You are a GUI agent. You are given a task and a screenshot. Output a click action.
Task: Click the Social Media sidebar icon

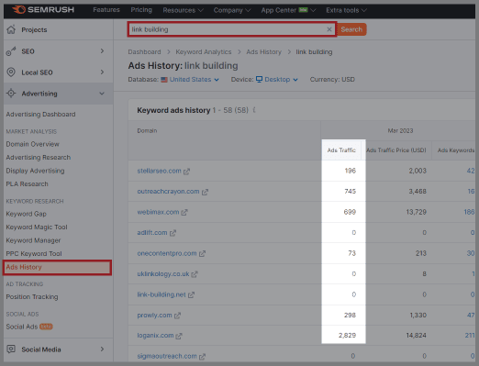[11, 349]
